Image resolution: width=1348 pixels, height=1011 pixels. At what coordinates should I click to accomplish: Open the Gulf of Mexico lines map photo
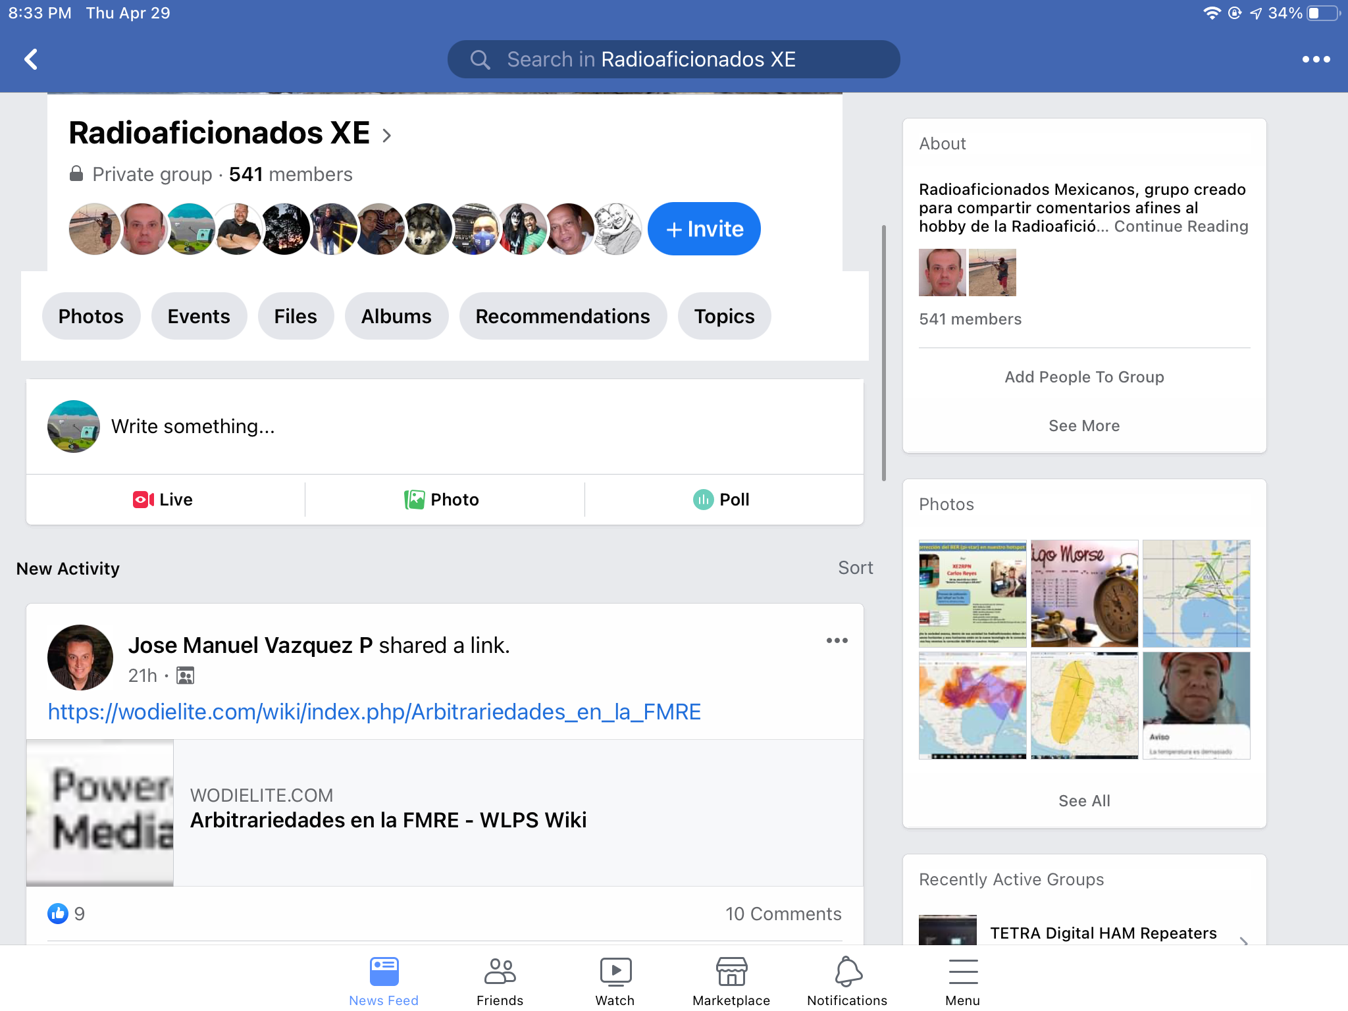point(1196,594)
